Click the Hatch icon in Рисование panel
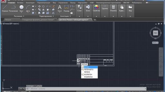Image resolution: width=165 pixels, height=92 pixels. (33, 13)
